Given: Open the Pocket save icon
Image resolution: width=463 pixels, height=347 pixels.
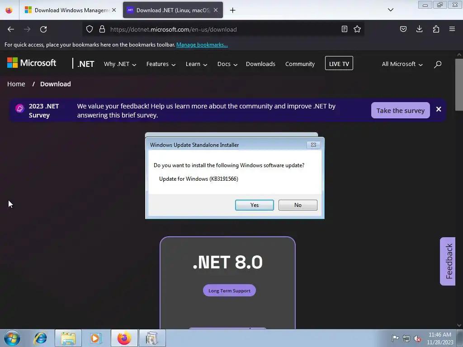Looking at the screenshot, I should pos(403,29).
